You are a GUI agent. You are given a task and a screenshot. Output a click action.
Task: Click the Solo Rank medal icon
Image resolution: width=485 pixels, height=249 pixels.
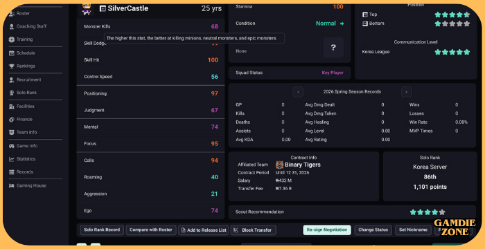click(x=12, y=93)
